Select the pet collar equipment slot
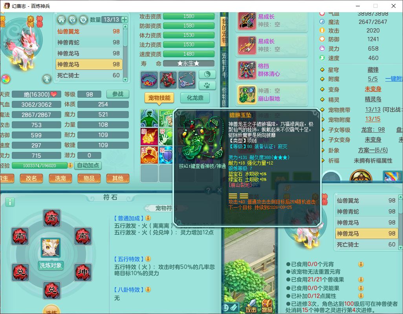This screenshot has height=314, width=403. coord(149,80)
